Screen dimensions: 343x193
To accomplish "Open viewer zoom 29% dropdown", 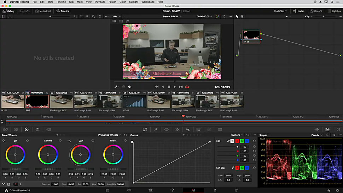I will (116, 16).
